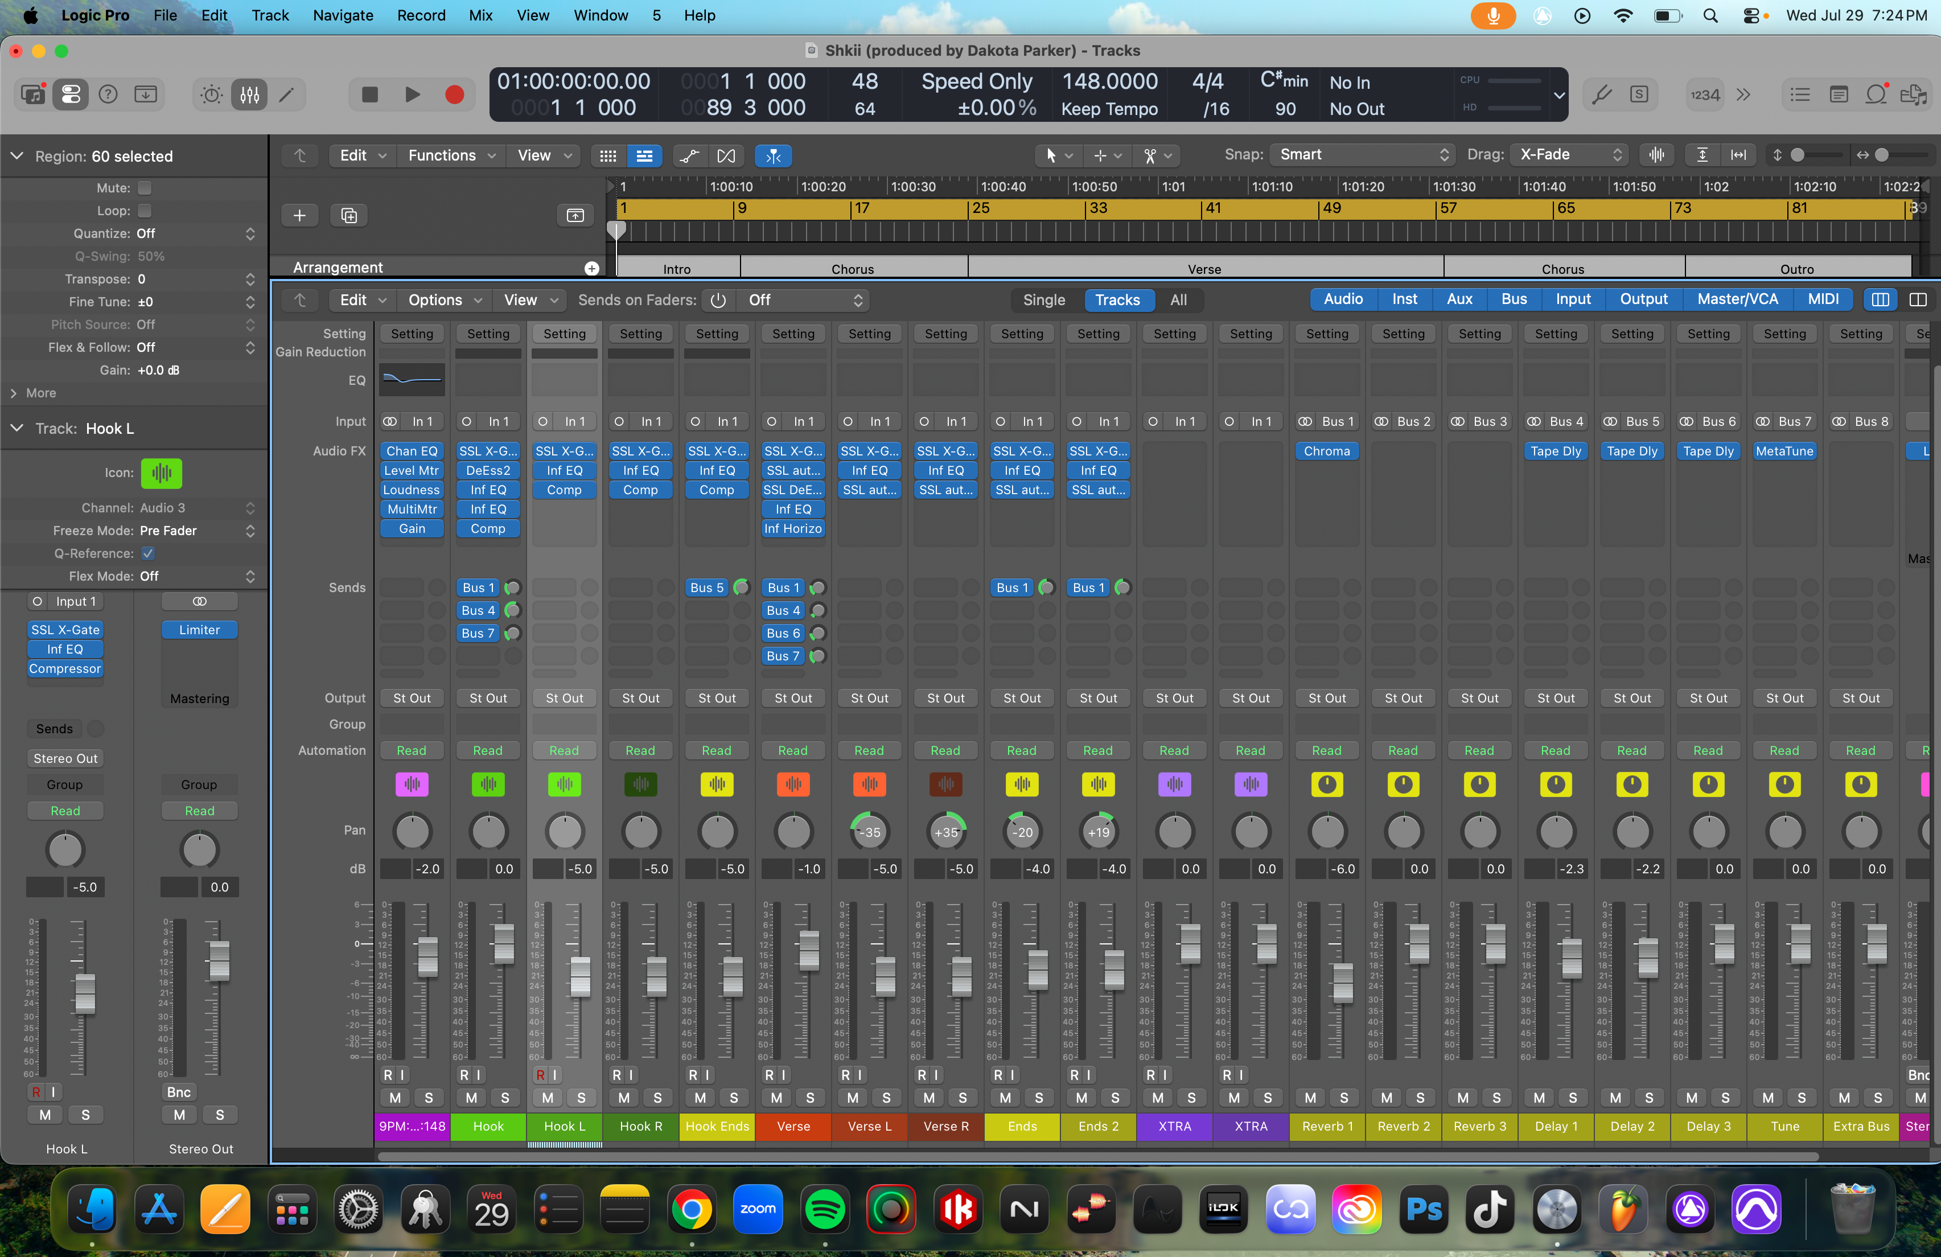Image resolution: width=1941 pixels, height=1257 pixels.
Task: Open the List Editors icon
Action: click(x=1800, y=95)
